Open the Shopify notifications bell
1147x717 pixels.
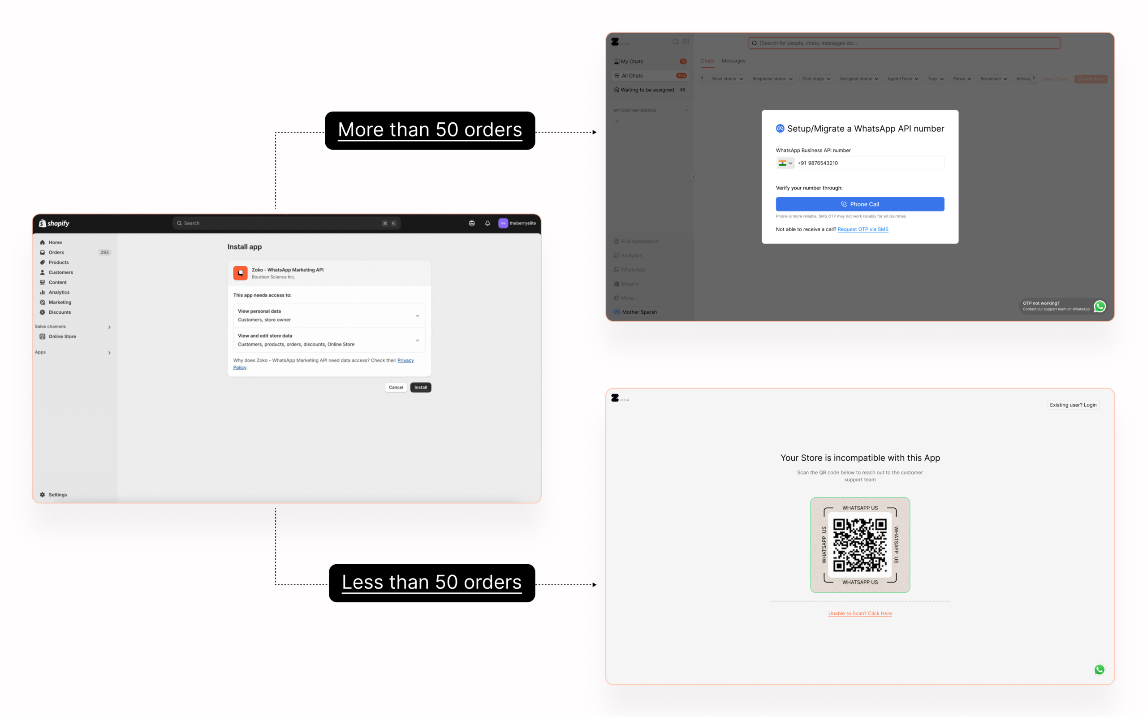click(x=487, y=223)
